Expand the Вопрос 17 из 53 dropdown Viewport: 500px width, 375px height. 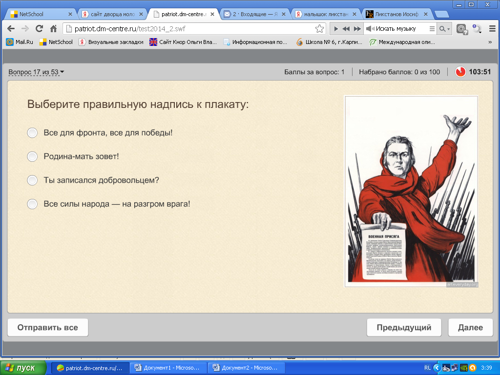(x=36, y=72)
